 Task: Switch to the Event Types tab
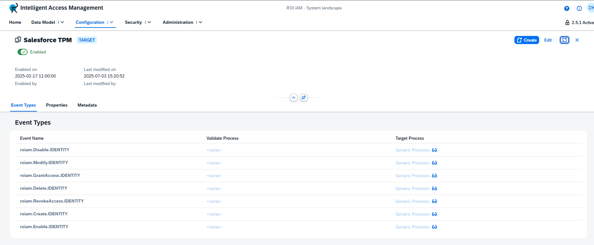[24, 105]
